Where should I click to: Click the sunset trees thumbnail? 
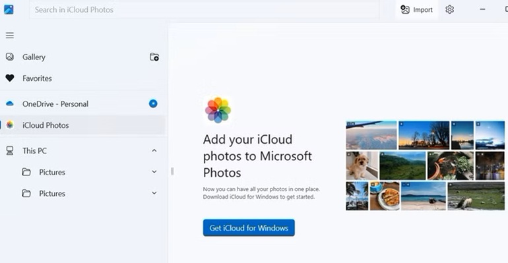pos(424,135)
